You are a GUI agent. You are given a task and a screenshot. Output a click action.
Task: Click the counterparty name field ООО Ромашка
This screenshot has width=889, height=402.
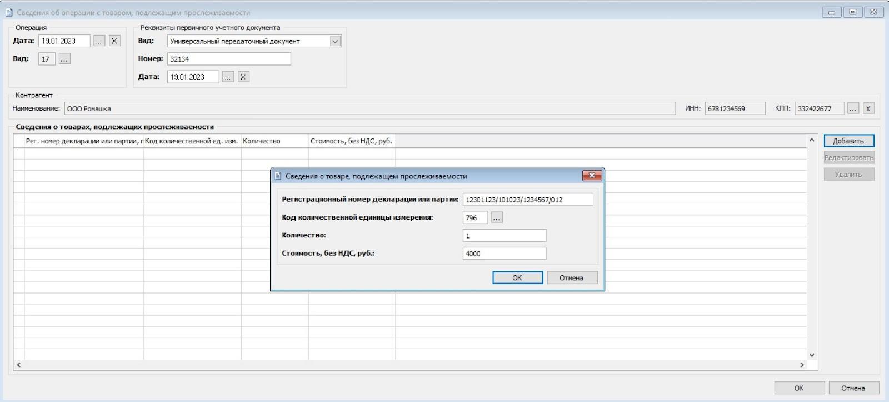tap(370, 108)
